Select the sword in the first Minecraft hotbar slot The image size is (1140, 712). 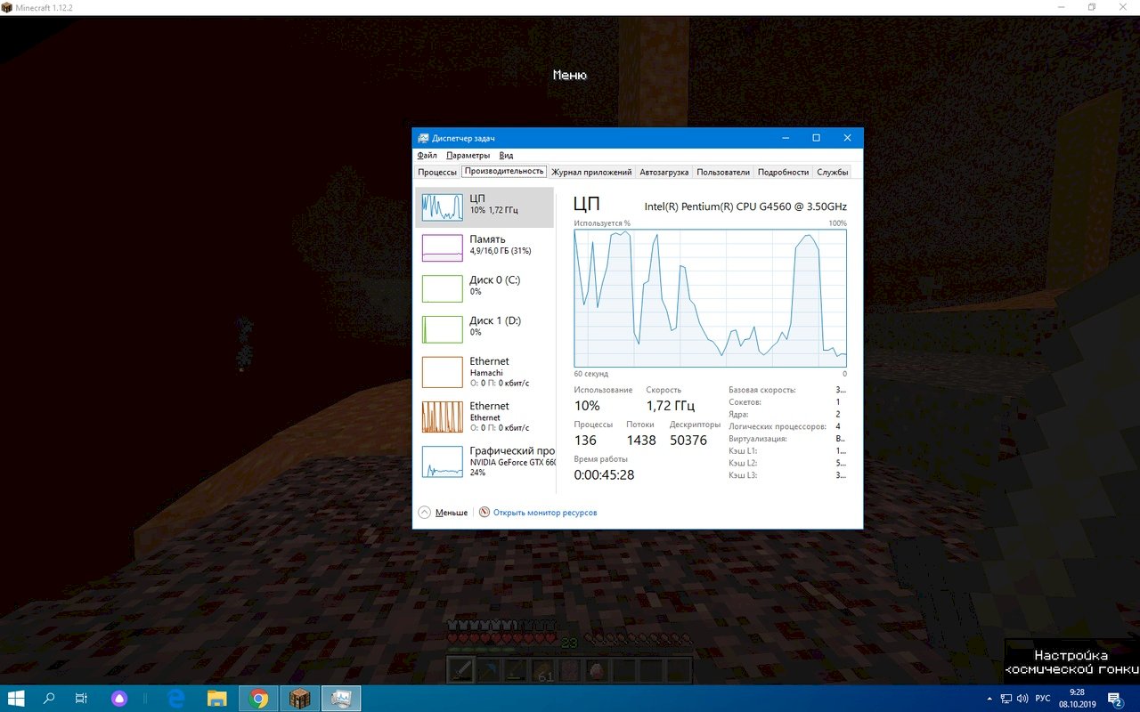(x=462, y=670)
